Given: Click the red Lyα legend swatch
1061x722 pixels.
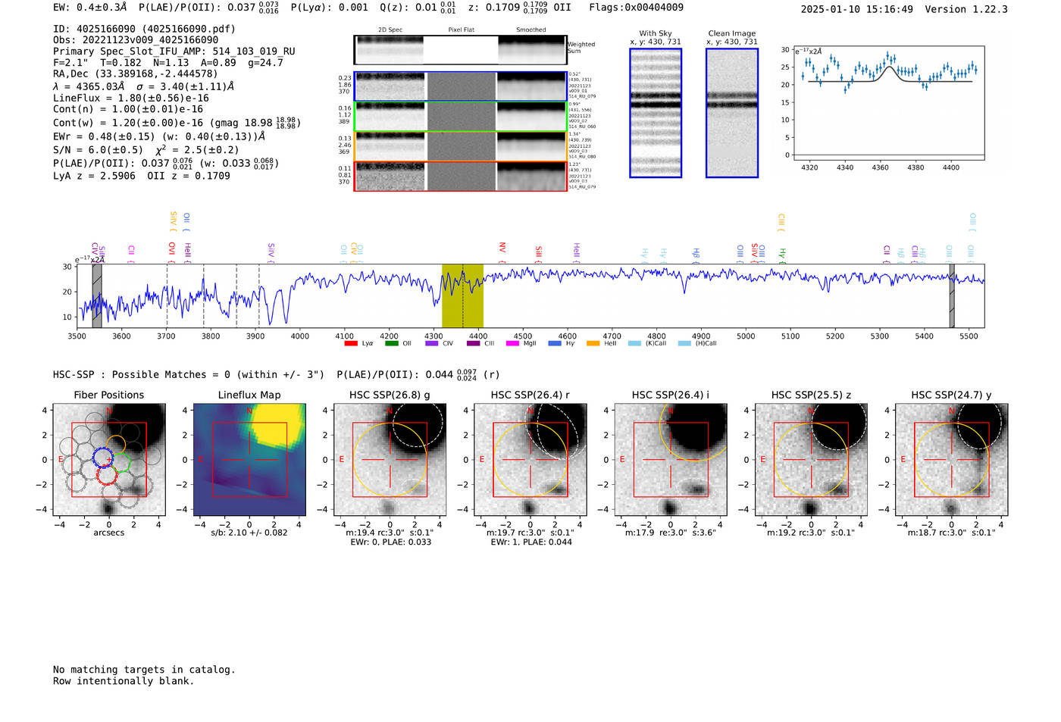Looking at the screenshot, I should point(351,343).
